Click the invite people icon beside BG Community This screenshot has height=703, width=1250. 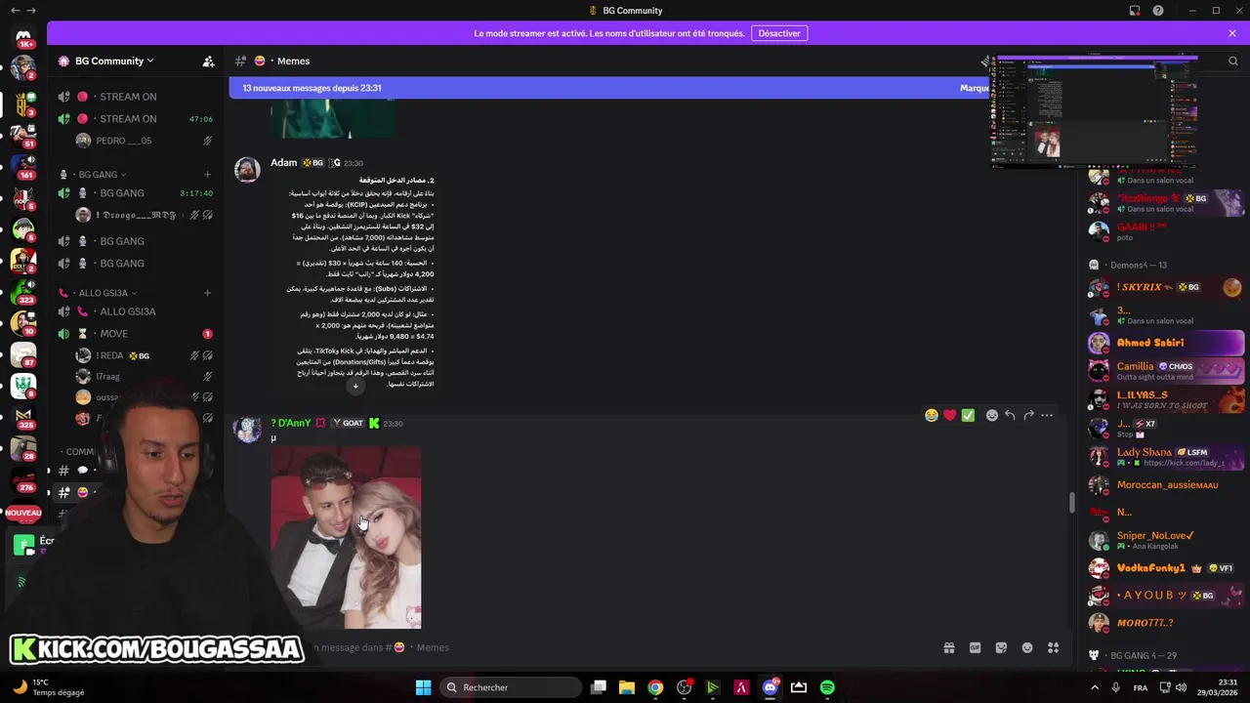208,61
